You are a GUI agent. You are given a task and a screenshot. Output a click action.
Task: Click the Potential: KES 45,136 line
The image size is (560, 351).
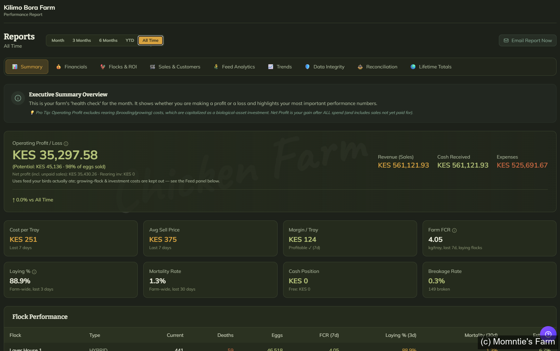59,167
